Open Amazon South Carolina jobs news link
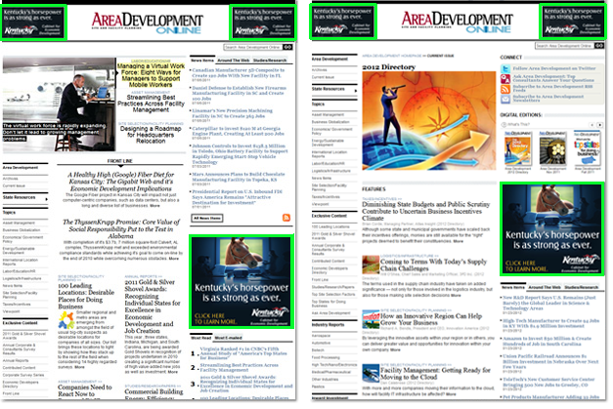This screenshot has width=613, height=409. (x=547, y=341)
